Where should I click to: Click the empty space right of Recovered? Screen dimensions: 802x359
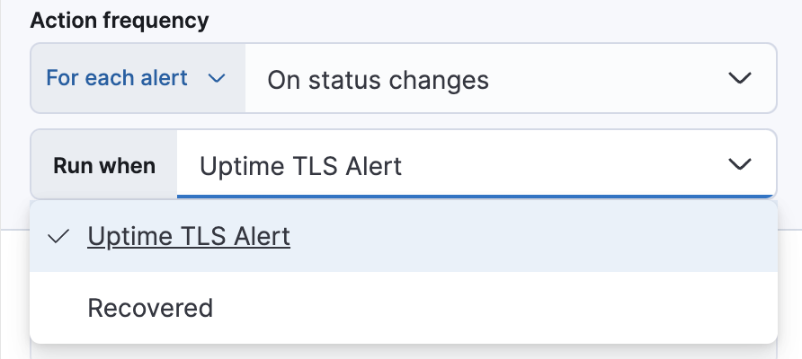495,308
